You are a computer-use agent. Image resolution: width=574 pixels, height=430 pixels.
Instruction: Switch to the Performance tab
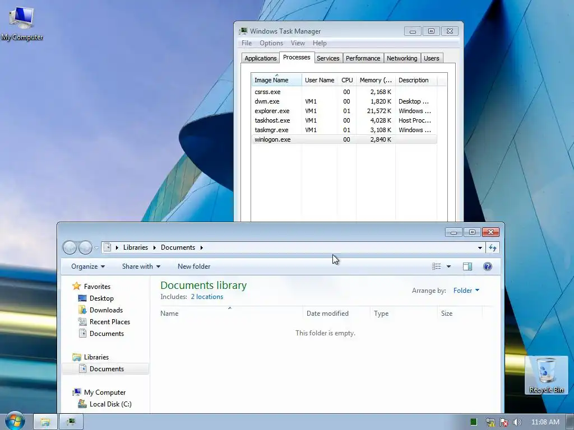(363, 58)
